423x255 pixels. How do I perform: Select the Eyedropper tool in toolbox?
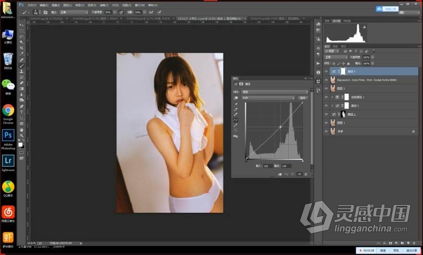pos(21,54)
